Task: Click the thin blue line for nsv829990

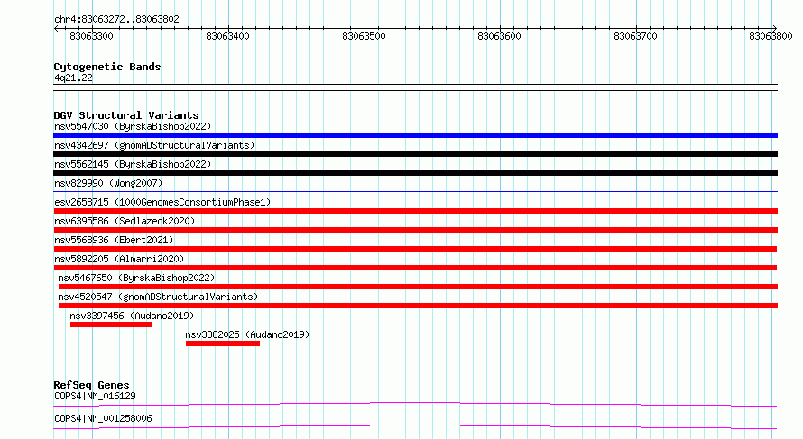Action: point(415,192)
